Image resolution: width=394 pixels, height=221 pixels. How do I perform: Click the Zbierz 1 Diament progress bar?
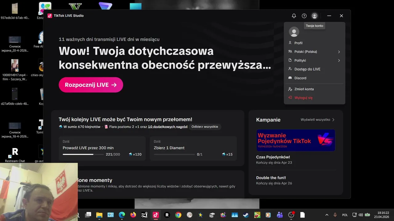coord(174,154)
